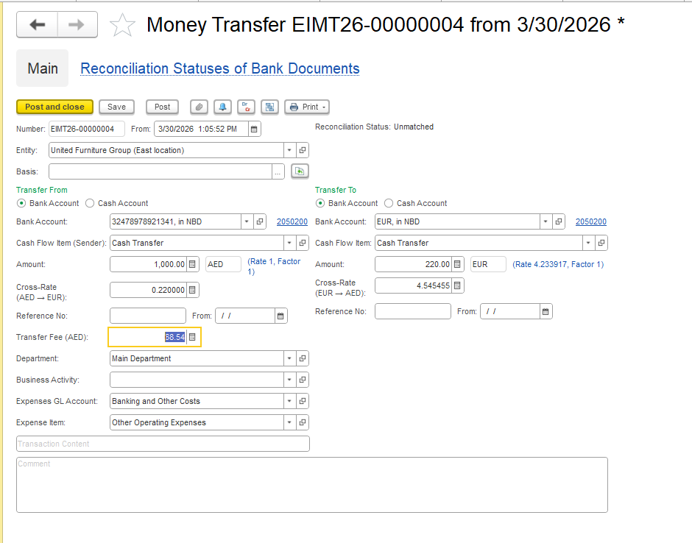Click the paperclip attachments icon
The height and width of the screenshot is (543, 692).
(x=199, y=107)
